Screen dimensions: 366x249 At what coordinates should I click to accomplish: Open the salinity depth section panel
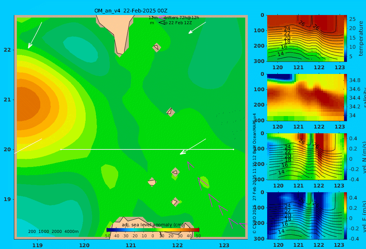(x=305, y=97)
